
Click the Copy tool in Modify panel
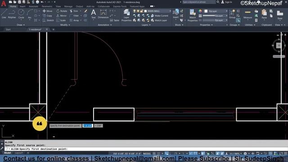[x=48, y=16]
